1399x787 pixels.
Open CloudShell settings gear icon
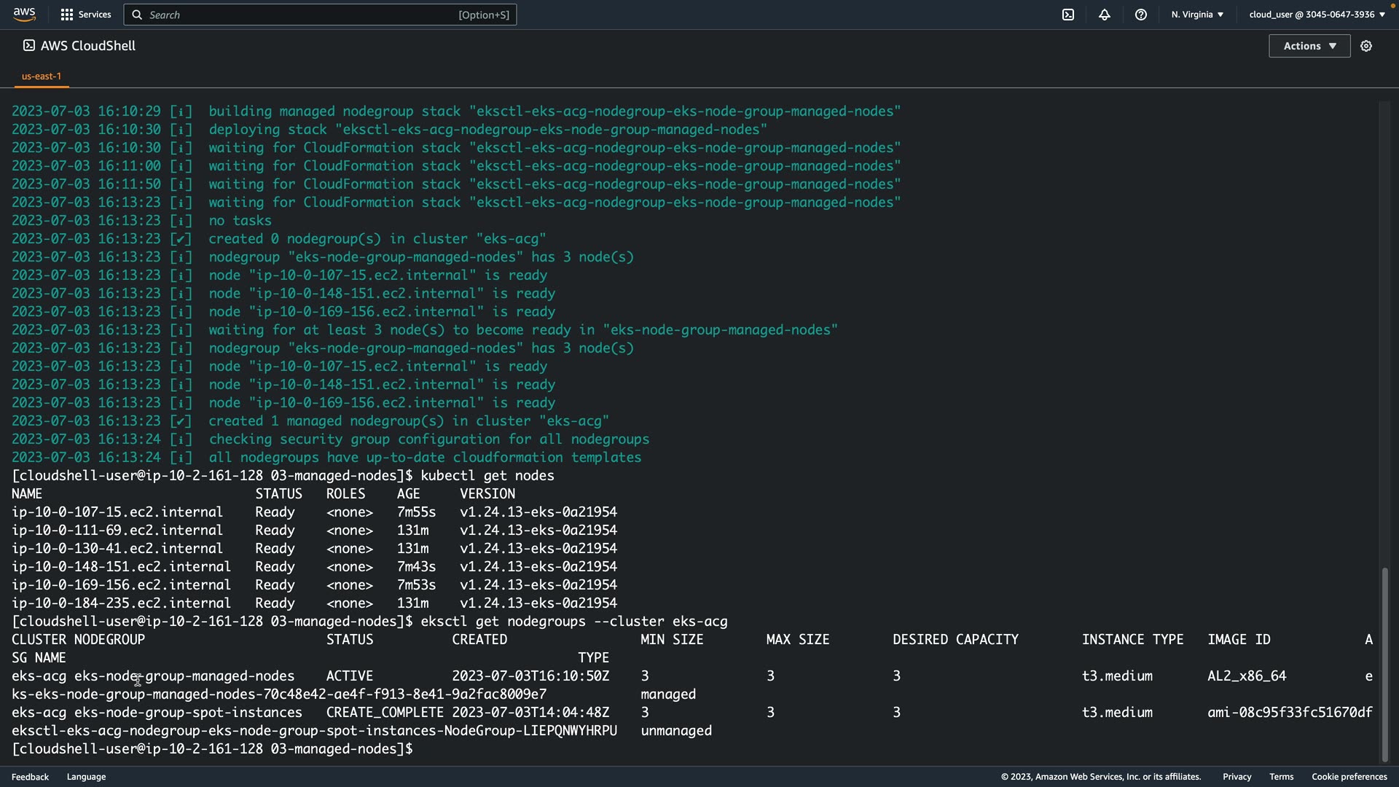pyautogui.click(x=1366, y=46)
